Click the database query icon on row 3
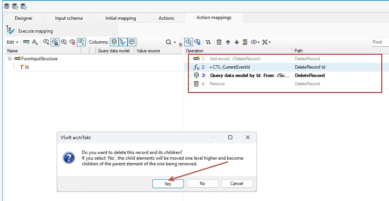Screen dimensions: 389x201 coord(196,75)
